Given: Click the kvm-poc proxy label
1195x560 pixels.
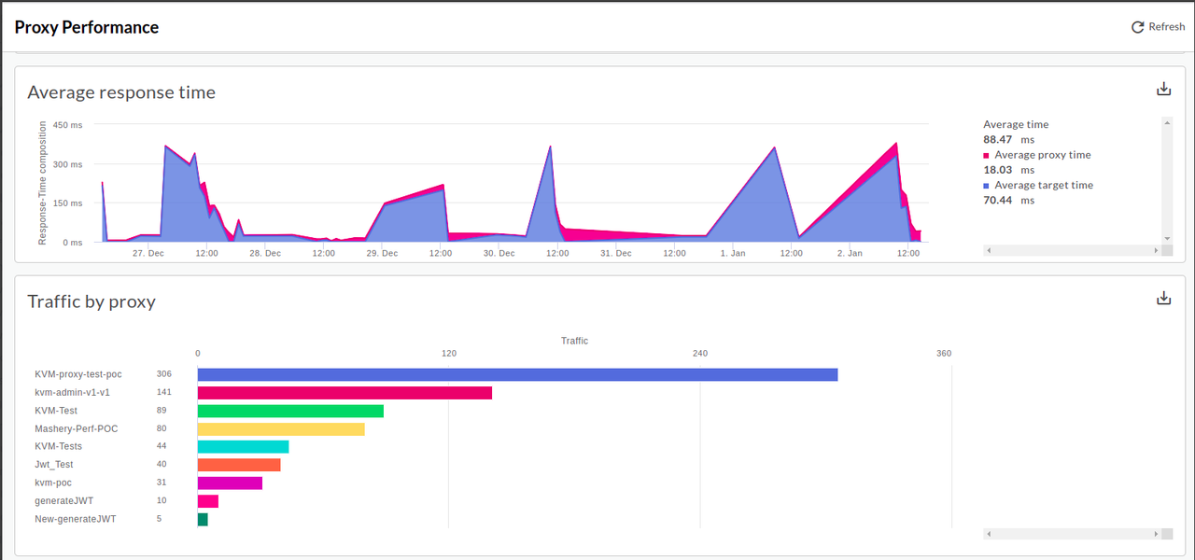Looking at the screenshot, I should [53, 483].
